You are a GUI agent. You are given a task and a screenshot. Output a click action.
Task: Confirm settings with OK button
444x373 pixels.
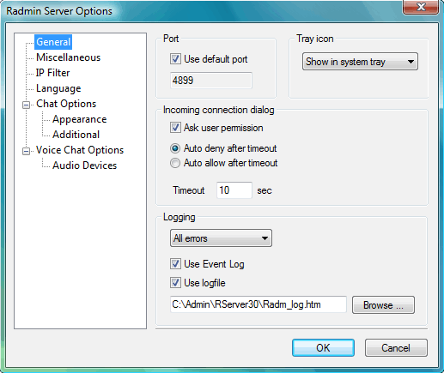click(x=323, y=348)
